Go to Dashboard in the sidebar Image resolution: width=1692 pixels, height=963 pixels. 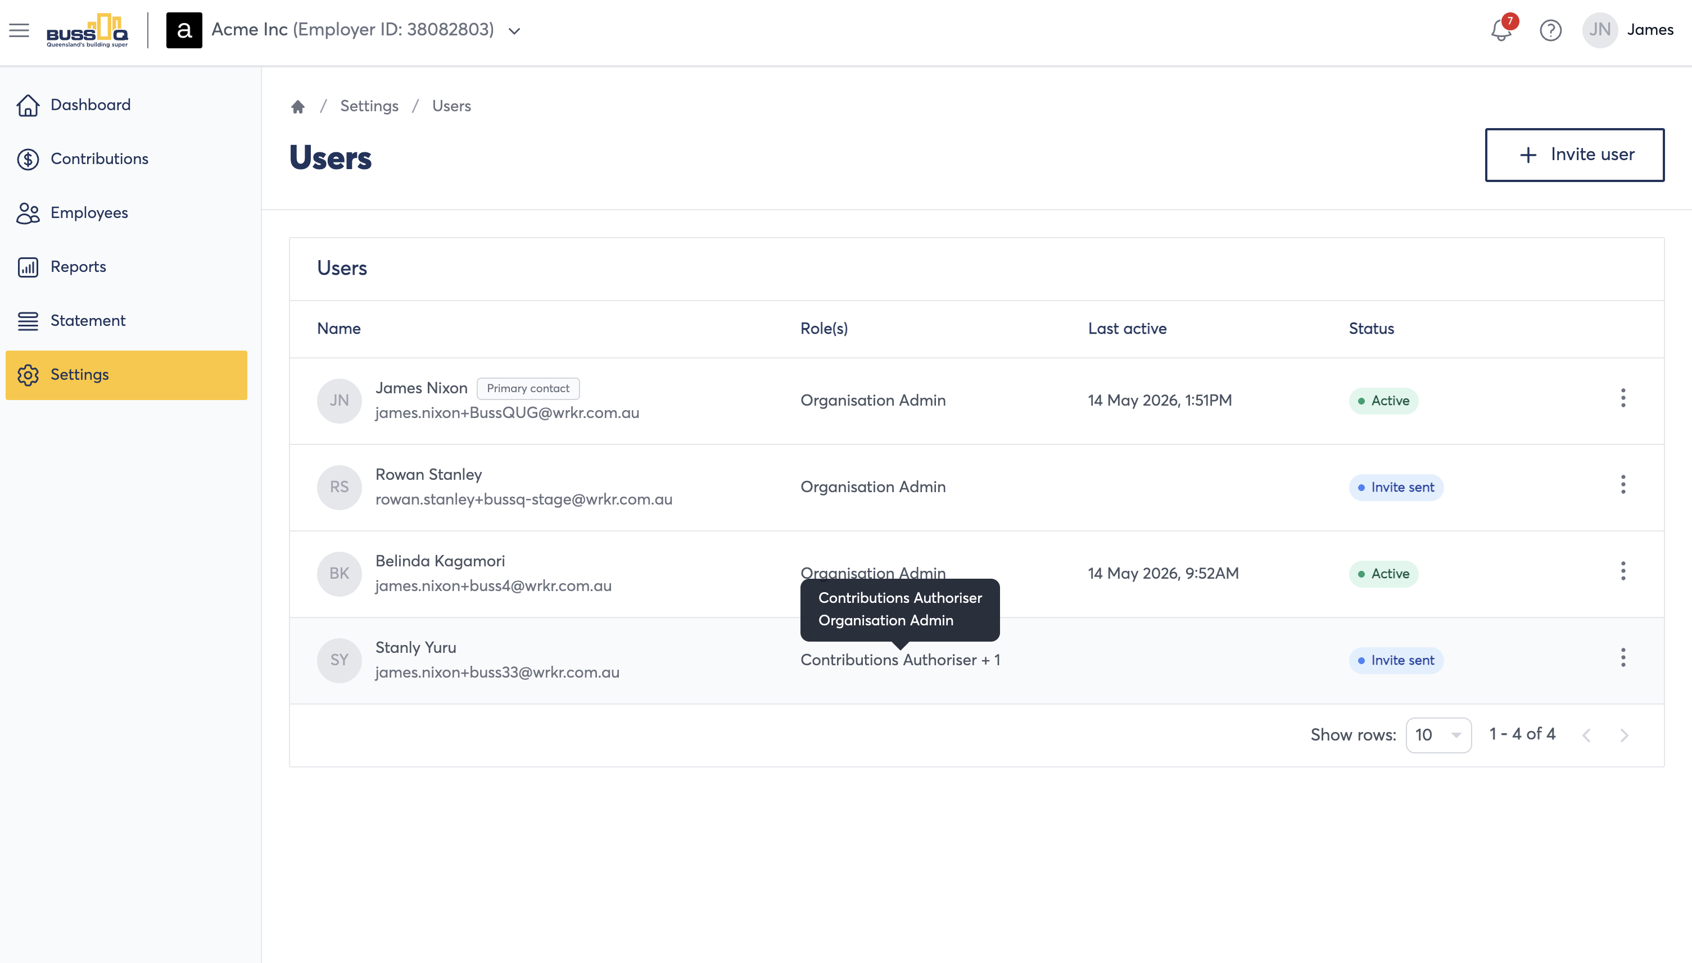click(126, 105)
